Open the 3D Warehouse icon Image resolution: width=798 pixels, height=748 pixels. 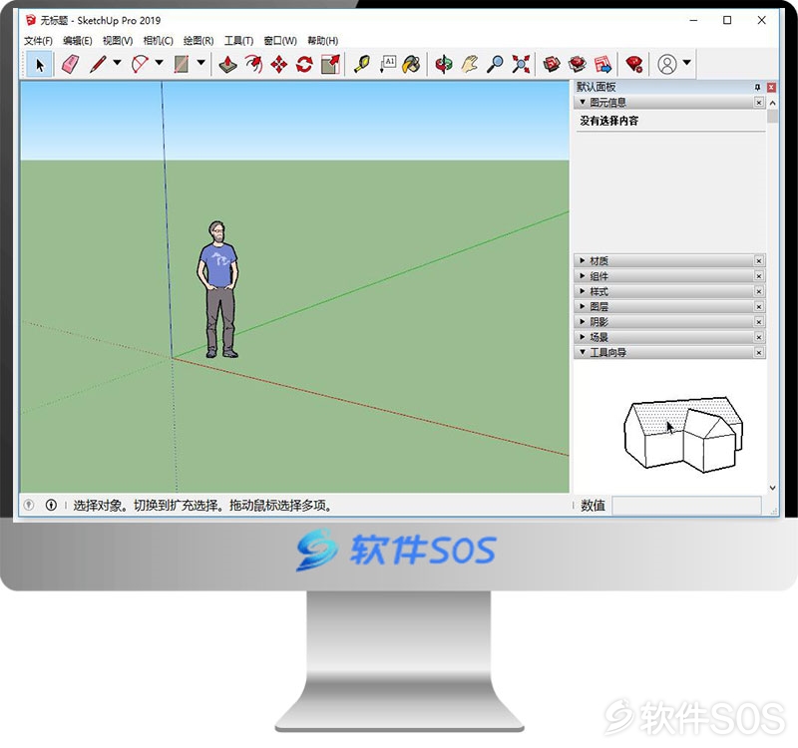[x=552, y=65]
